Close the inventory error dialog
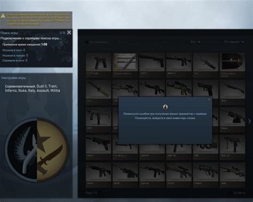This screenshot has width=253, height=202. 209,100
